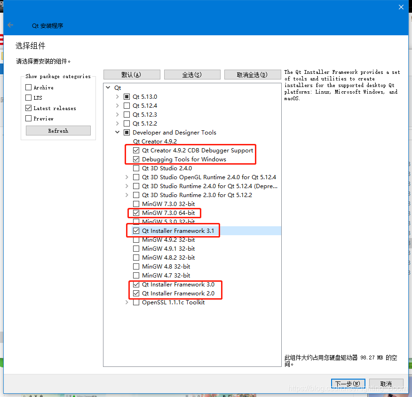The width and height of the screenshot is (412, 397).
Task: Expand Qt 3D Studio OpenGL Runtime 2.4.0
Action: tap(127, 177)
